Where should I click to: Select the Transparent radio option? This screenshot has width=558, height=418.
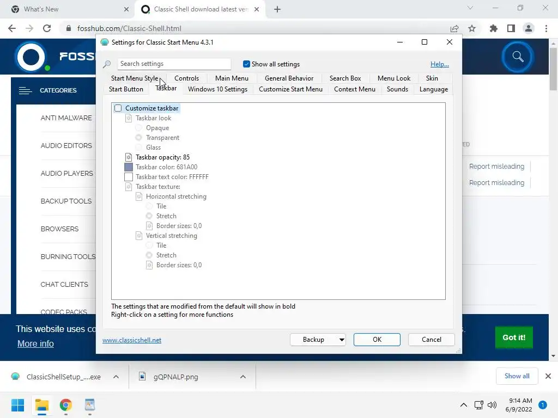[x=139, y=138]
